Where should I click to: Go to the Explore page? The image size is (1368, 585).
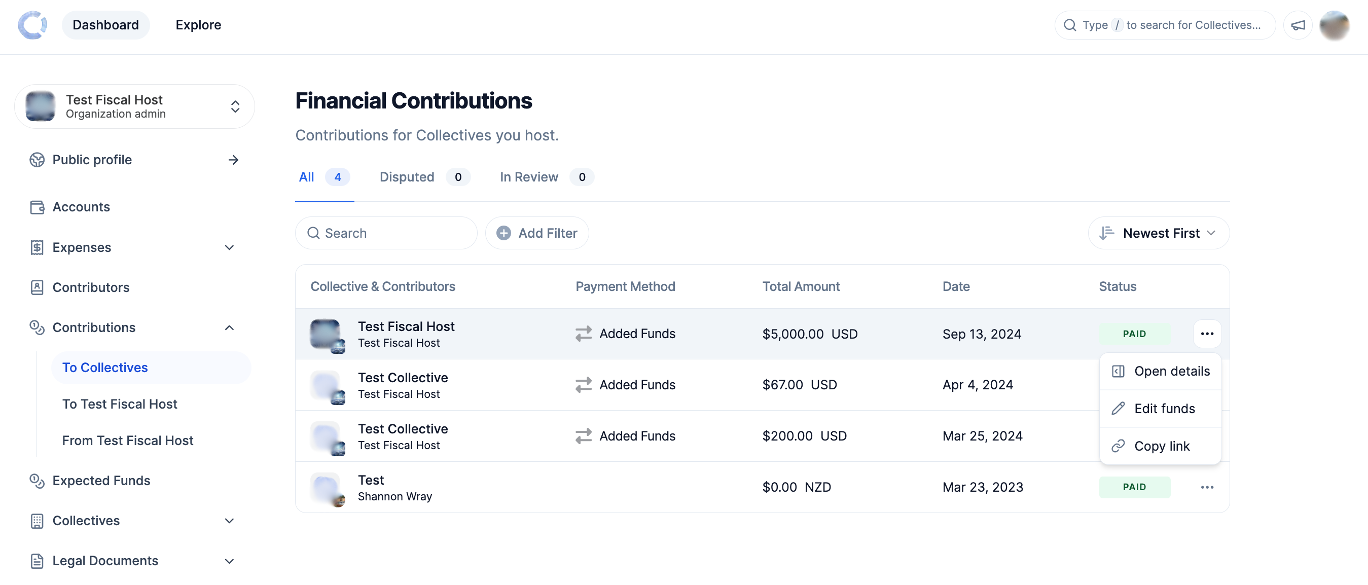pos(198,25)
